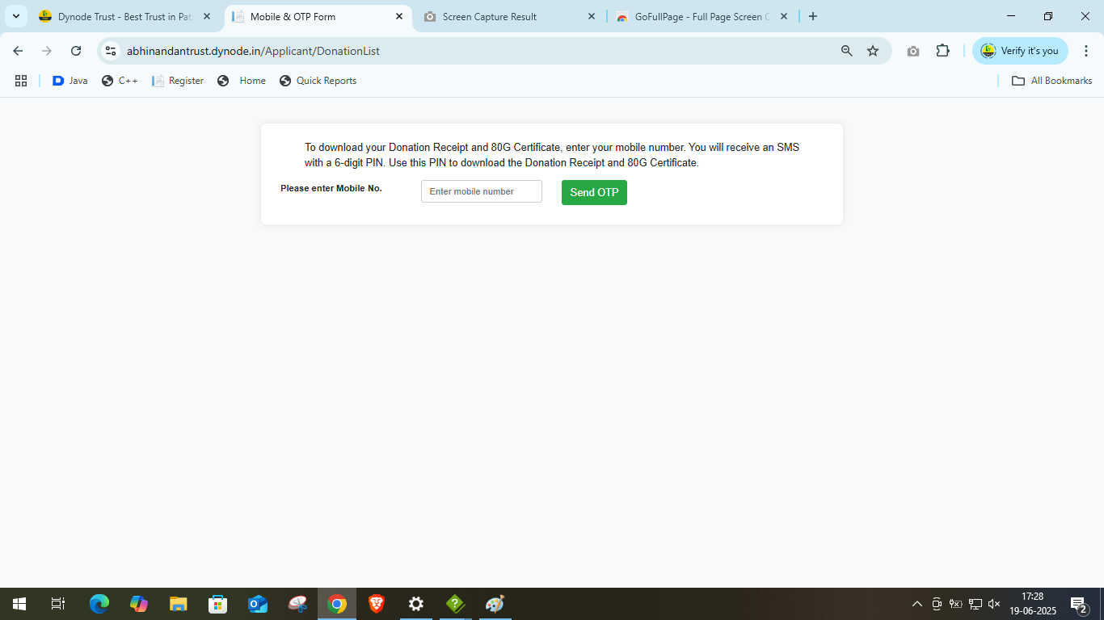Open the Extensions puzzle icon
Screen dimensions: 1104x620
pyautogui.click(x=942, y=51)
